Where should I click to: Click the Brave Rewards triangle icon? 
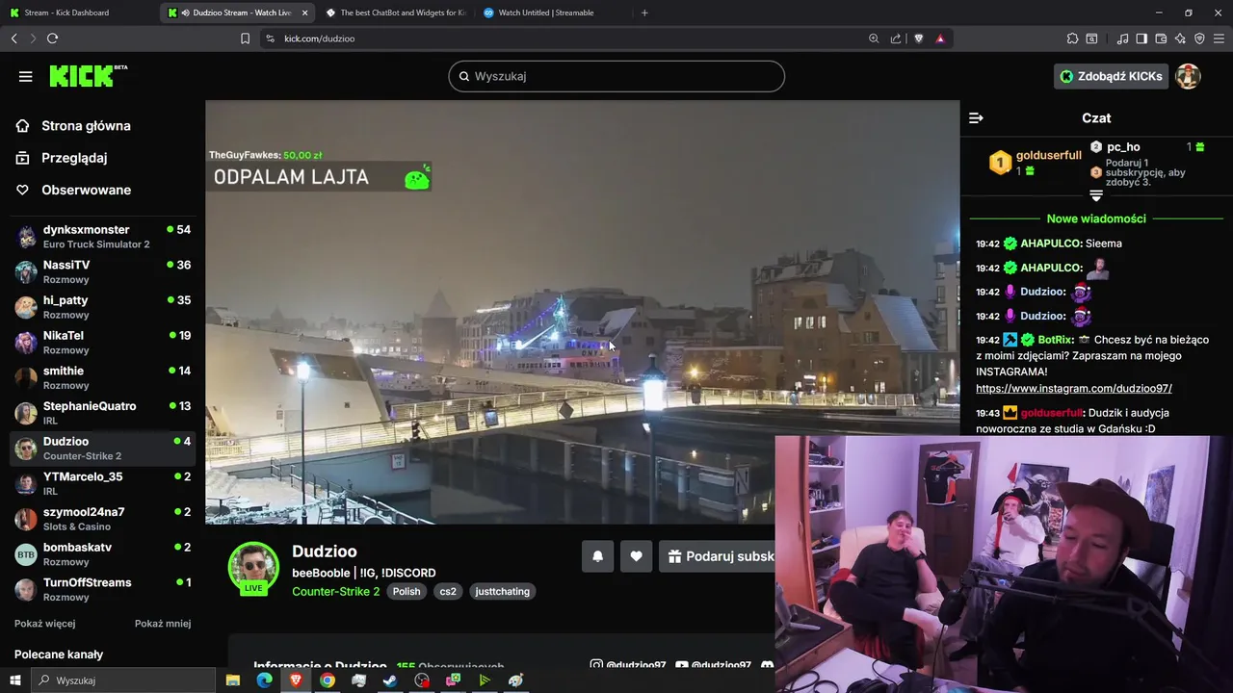[x=940, y=38]
